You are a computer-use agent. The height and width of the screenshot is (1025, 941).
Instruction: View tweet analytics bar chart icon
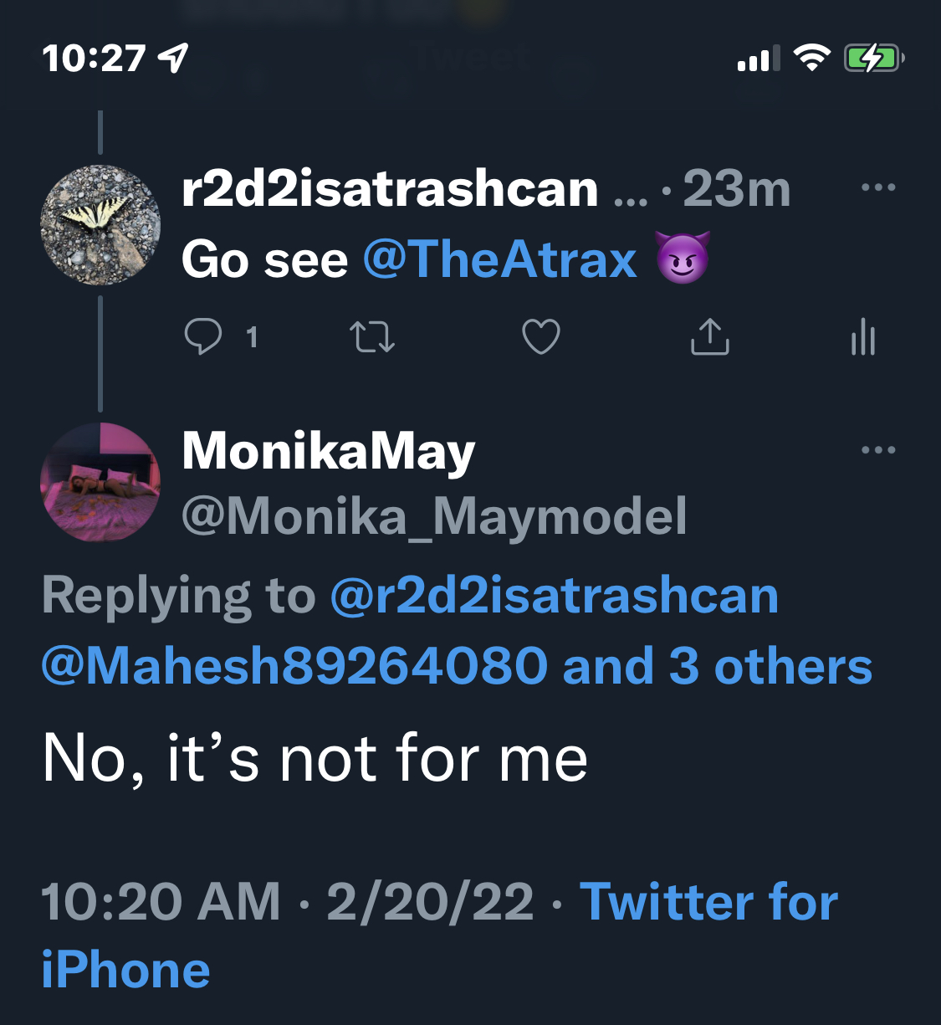[862, 338]
